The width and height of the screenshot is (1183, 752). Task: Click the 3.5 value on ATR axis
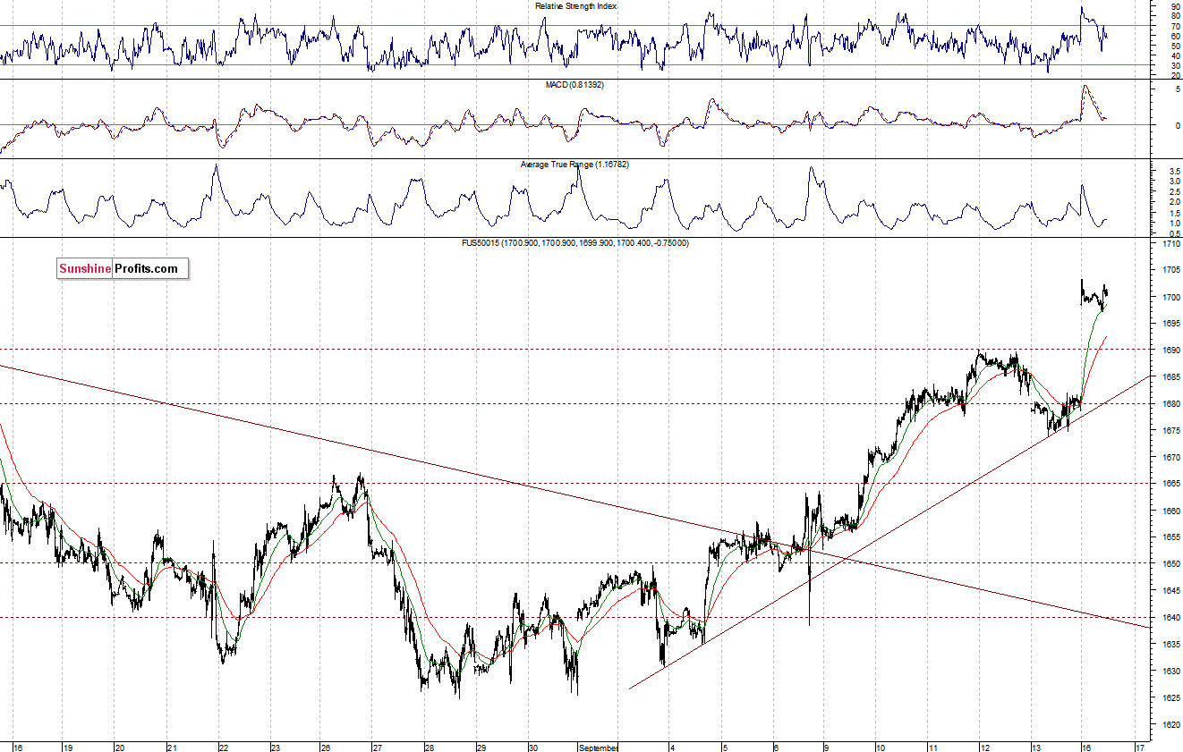click(x=1173, y=170)
